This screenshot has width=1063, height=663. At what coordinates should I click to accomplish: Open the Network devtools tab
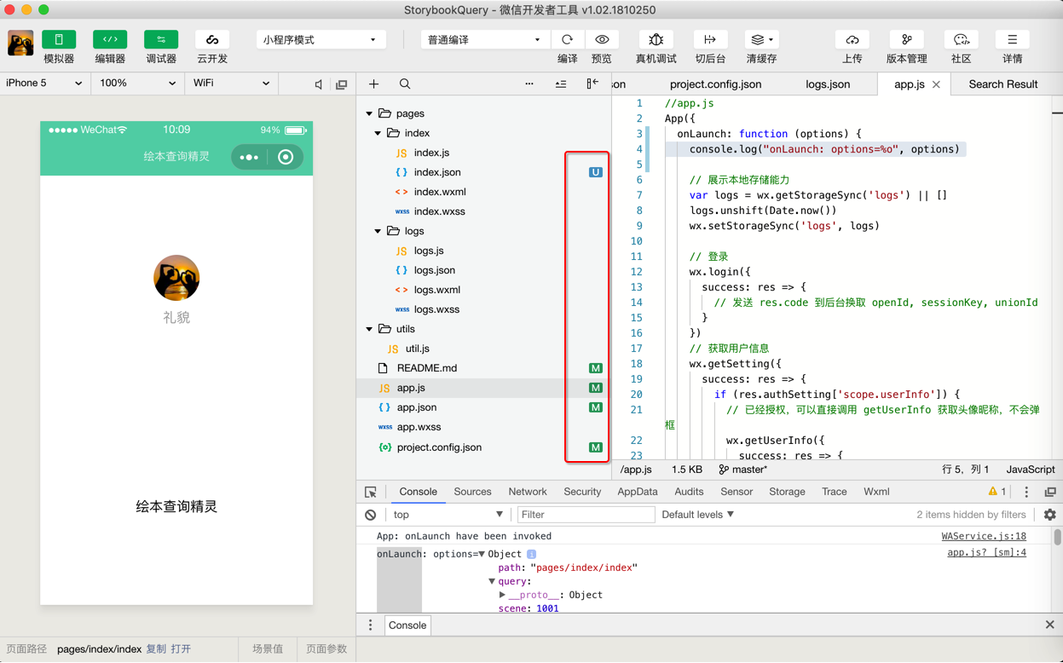527,492
